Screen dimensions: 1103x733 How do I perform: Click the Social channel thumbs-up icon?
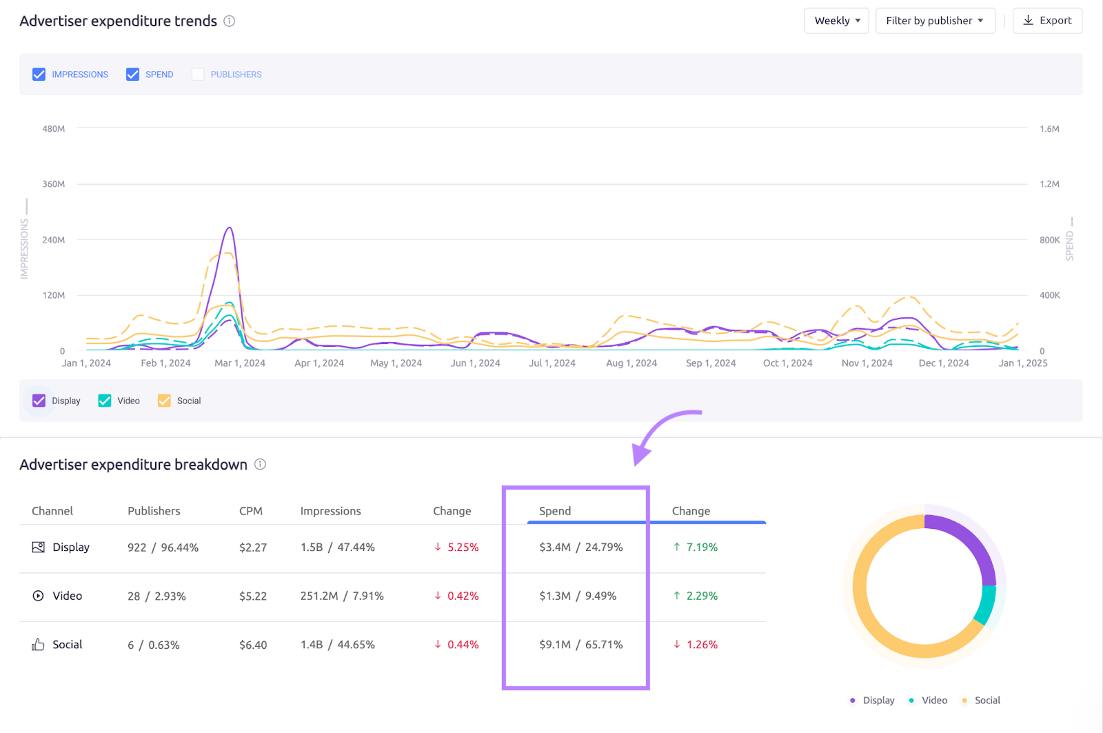pos(38,644)
